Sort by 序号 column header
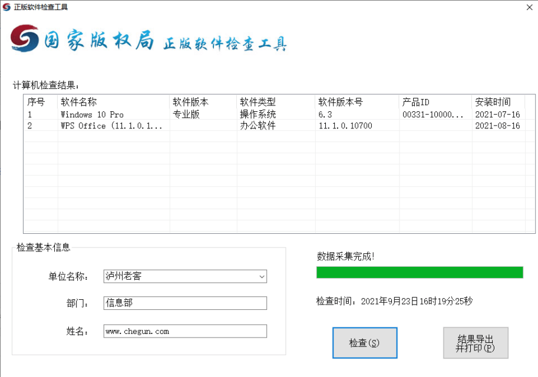 41,102
